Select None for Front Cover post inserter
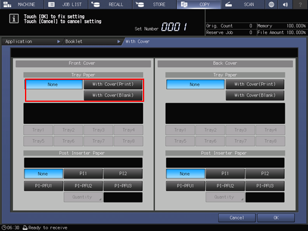This screenshot has height=231, width=308. 43,174
